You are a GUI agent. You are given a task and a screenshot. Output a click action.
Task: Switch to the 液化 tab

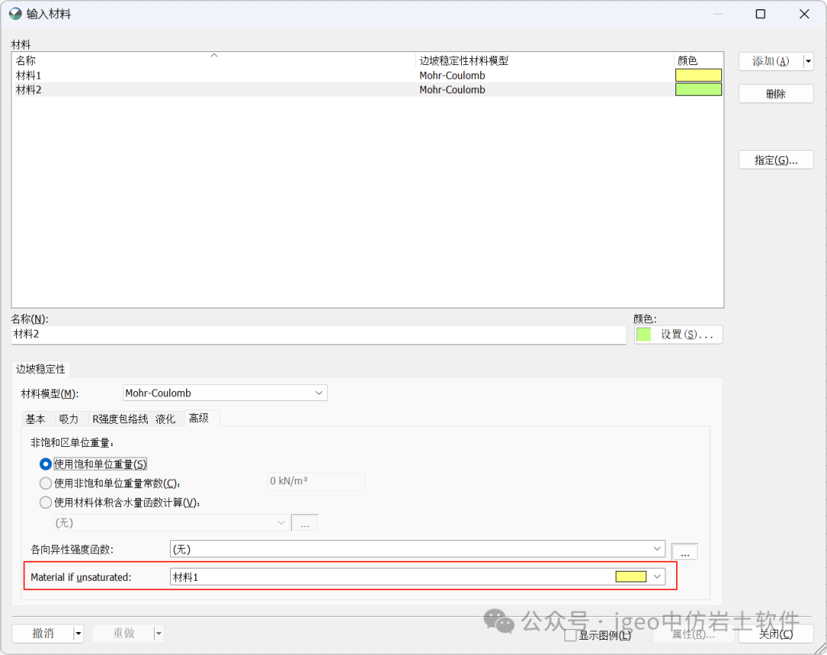pyautogui.click(x=165, y=419)
